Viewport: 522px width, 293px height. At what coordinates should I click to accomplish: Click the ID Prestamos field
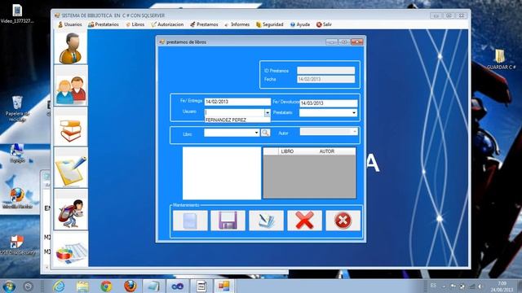[326, 71]
